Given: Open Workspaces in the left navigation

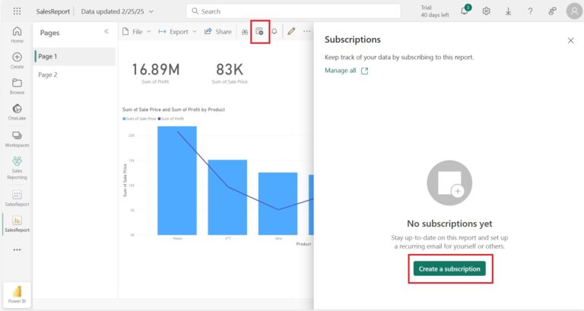Looking at the screenshot, I should [x=17, y=139].
